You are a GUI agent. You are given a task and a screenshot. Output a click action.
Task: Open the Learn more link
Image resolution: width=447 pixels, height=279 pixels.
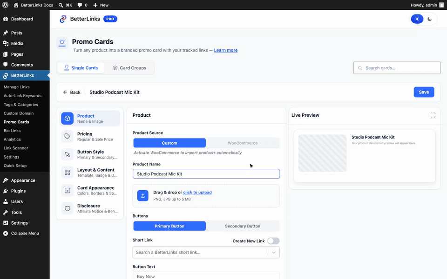225,50
